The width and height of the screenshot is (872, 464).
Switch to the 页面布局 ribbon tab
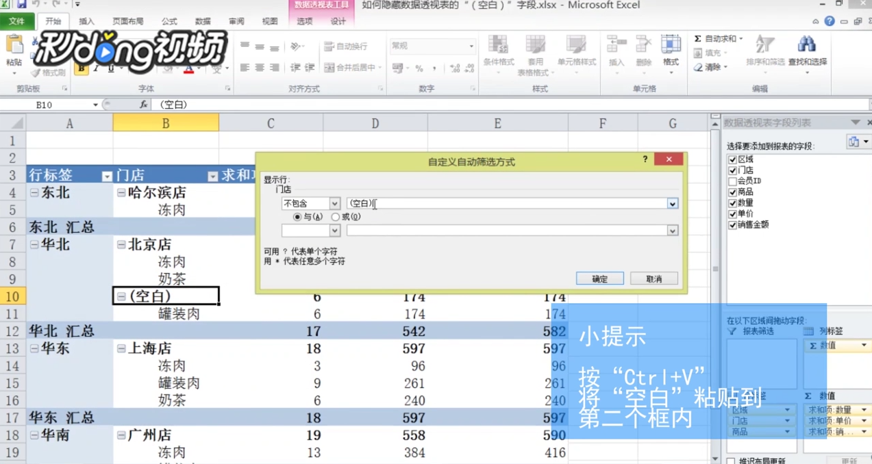point(128,21)
